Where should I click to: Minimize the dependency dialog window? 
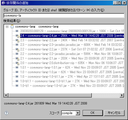pyautogui.click(x=115, y=3)
